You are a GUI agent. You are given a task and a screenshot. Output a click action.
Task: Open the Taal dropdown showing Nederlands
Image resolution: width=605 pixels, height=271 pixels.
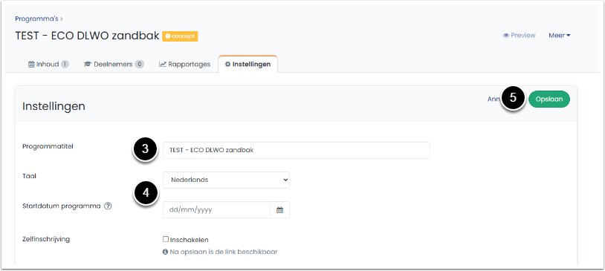coord(226,180)
